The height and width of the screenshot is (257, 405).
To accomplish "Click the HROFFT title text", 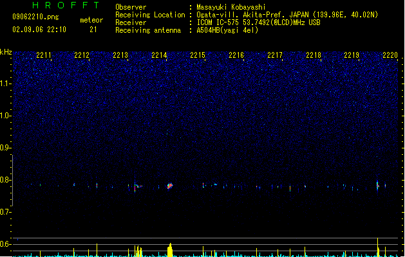I will (x=66, y=5).
